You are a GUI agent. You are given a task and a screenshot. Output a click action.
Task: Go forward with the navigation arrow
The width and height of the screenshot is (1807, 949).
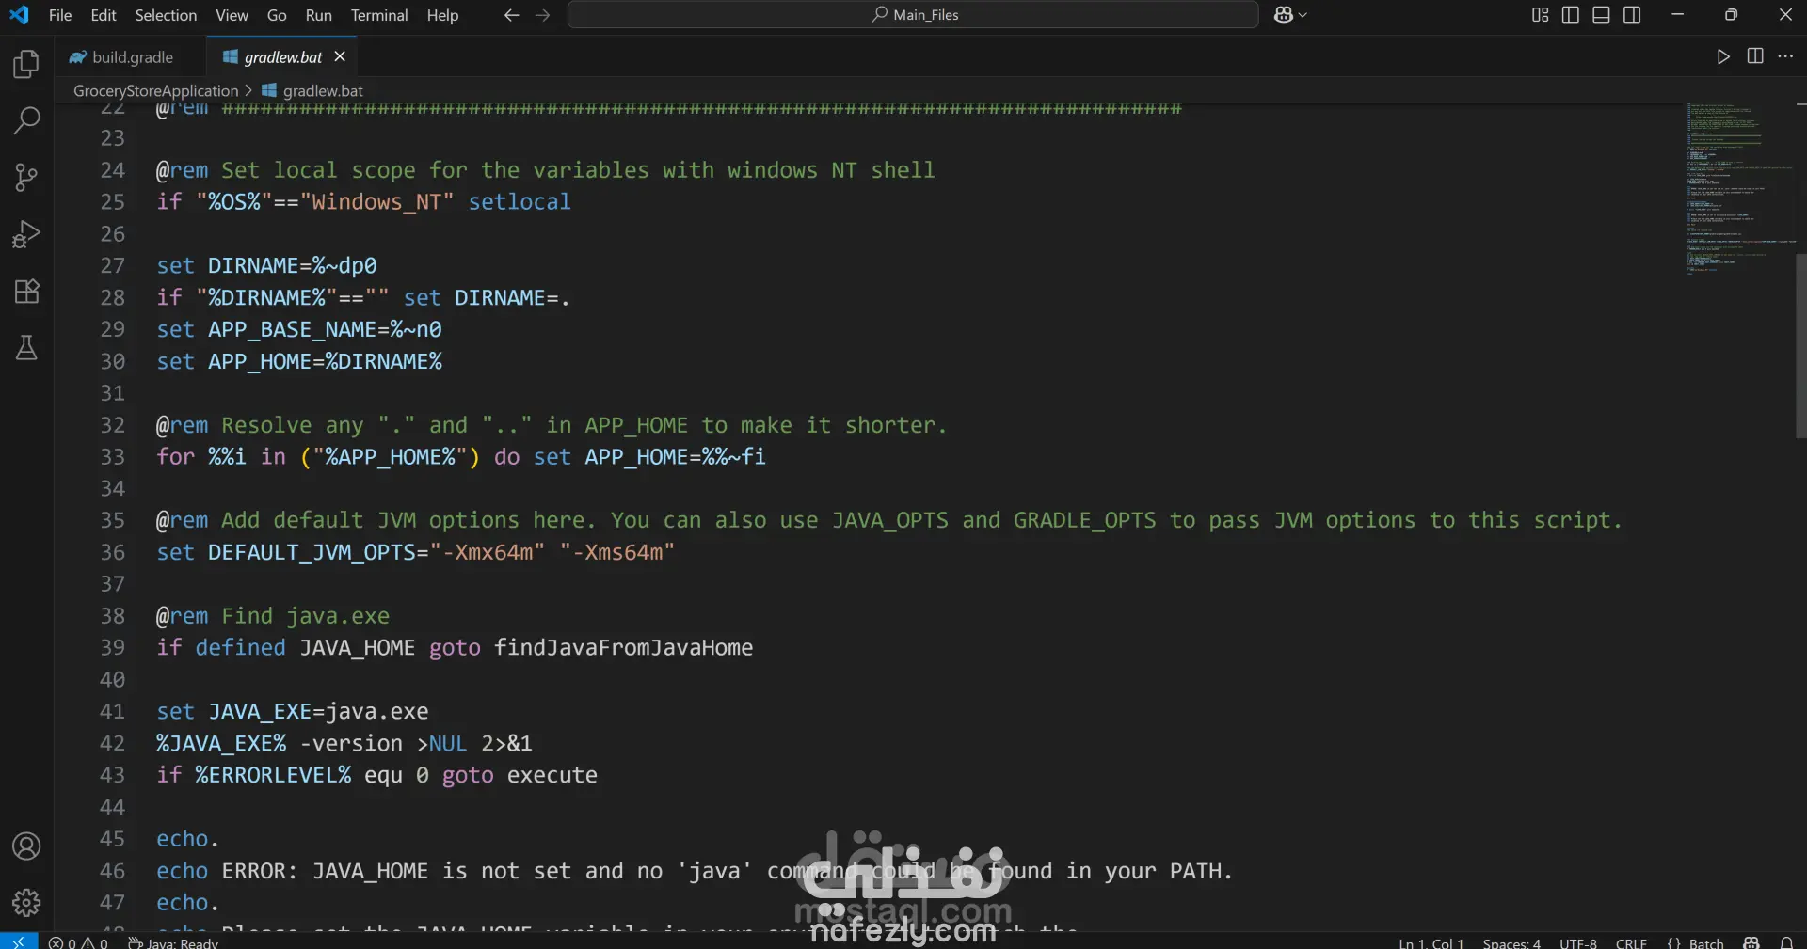point(542,15)
